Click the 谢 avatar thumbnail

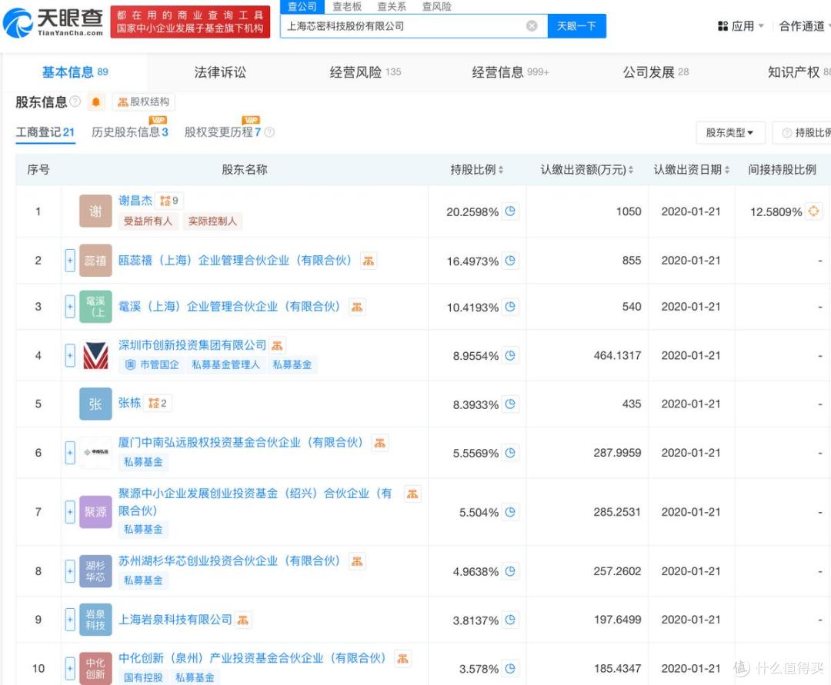[95, 211]
